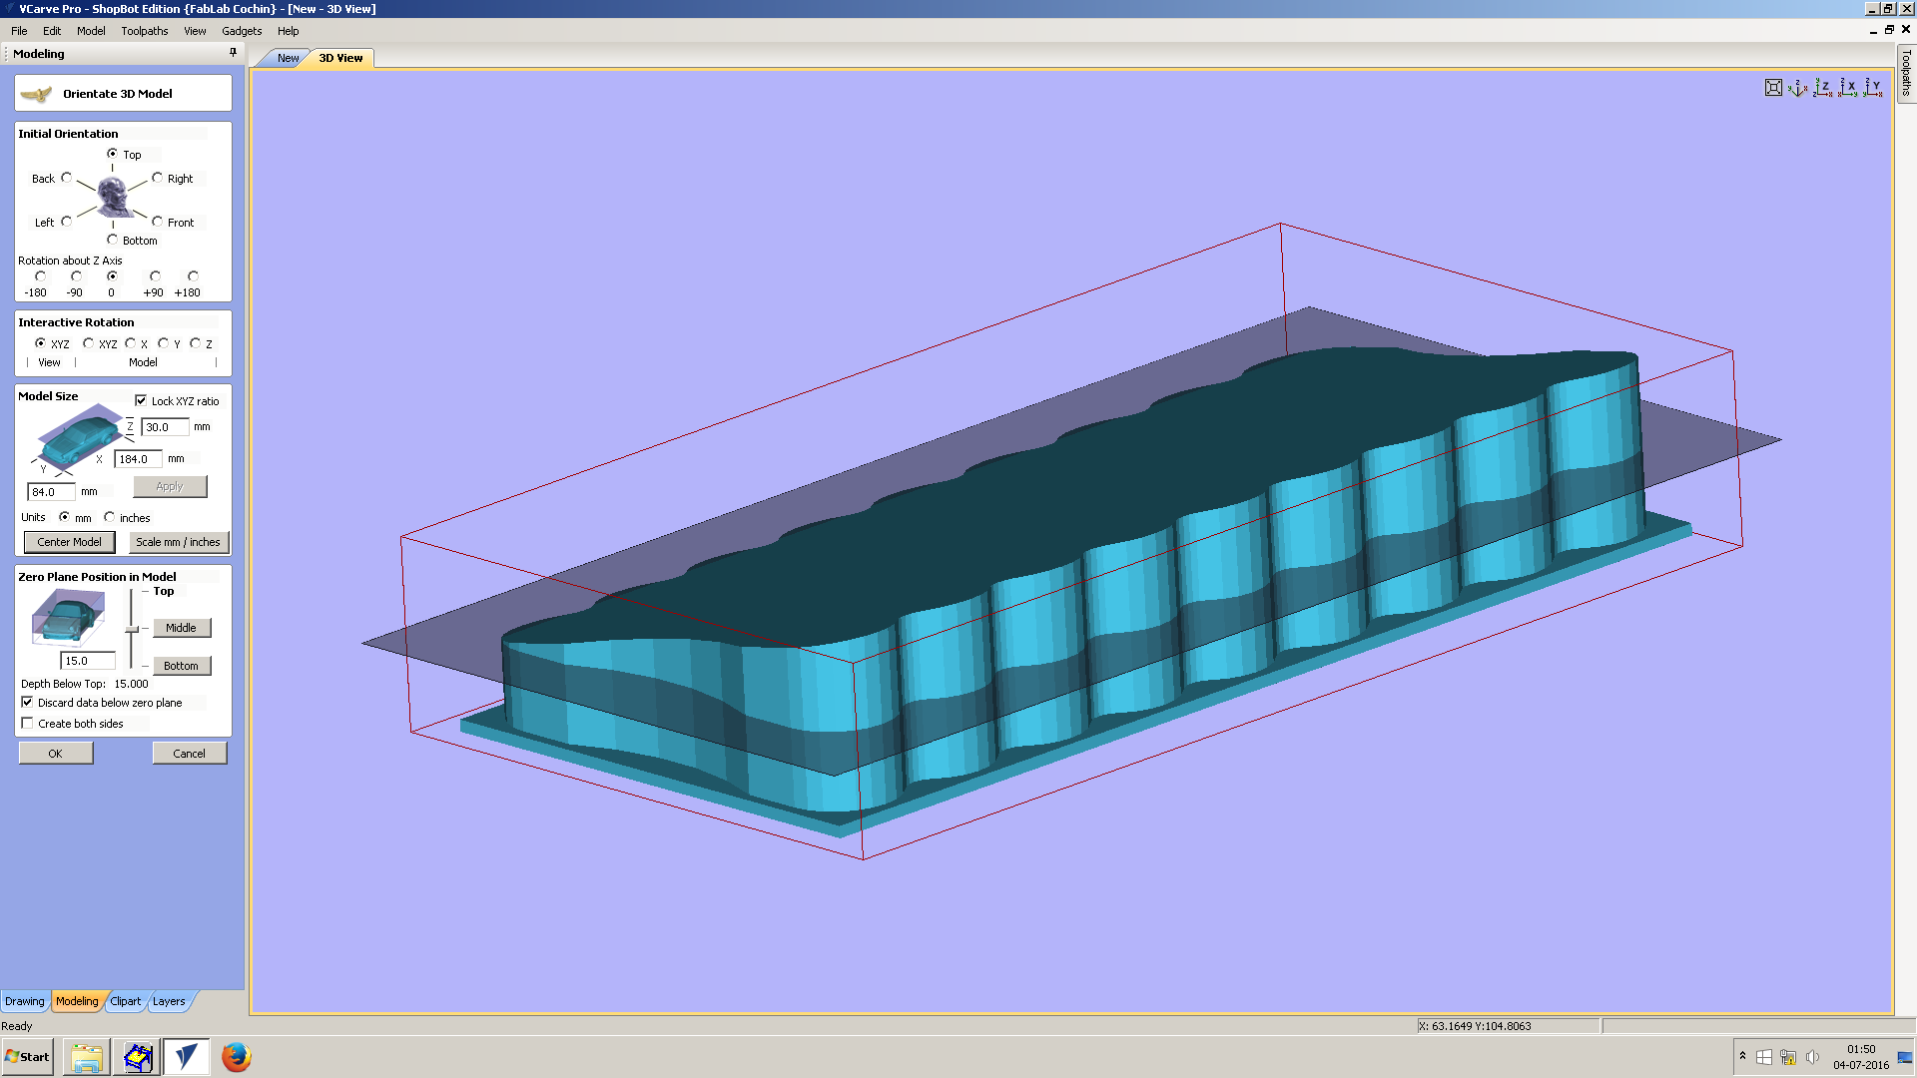1917x1078 pixels.
Task: Click the Apply size button
Action: 170,486
